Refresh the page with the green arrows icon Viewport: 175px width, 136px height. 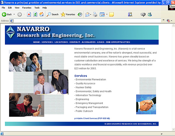click(35, 14)
